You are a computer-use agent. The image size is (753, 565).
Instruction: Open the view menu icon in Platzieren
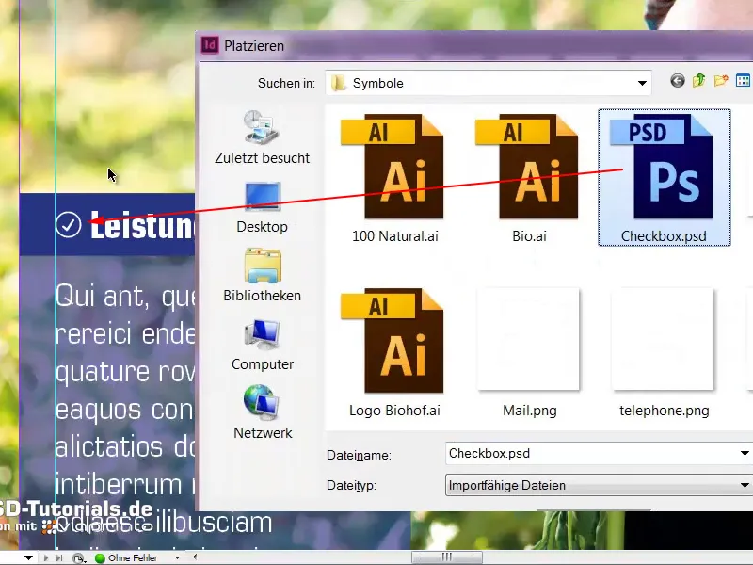(x=743, y=81)
